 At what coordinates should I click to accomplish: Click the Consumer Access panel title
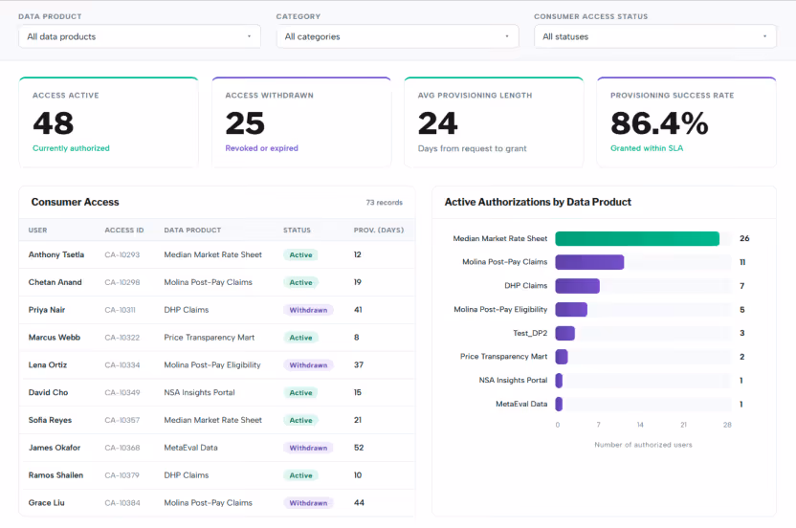point(76,202)
